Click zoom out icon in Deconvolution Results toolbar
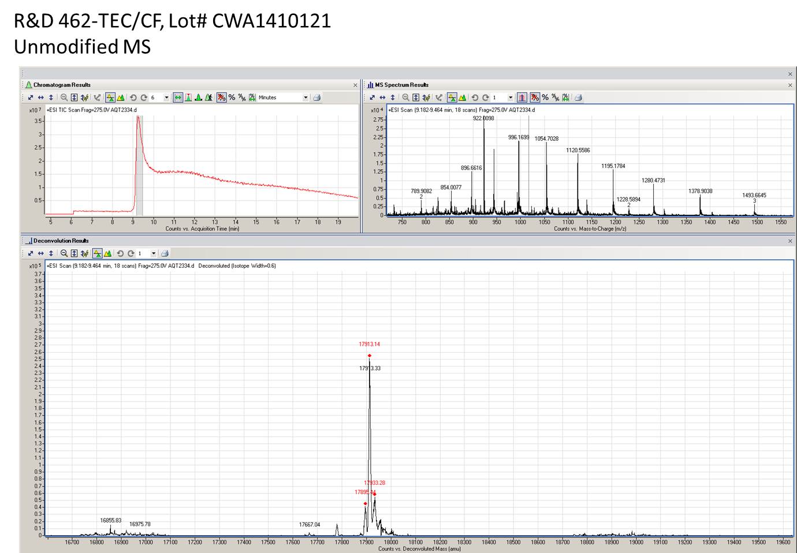The height and width of the screenshot is (553, 797). click(x=64, y=253)
